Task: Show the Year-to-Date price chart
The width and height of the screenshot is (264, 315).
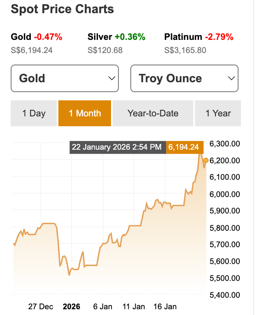Action: tap(153, 113)
